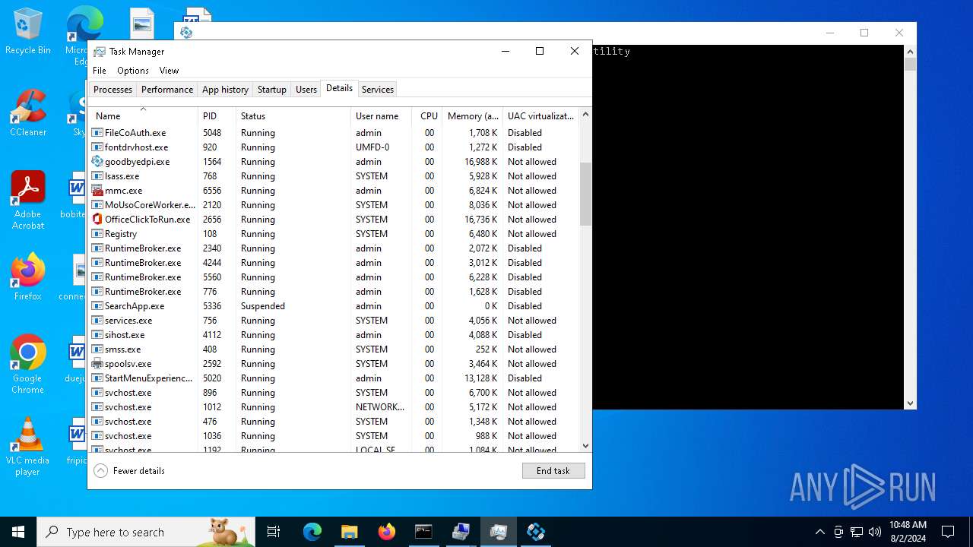This screenshot has width=973, height=547.
Task: Open Adobe Acrobat desktop shortcut
Action: click(x=28, y=200)
